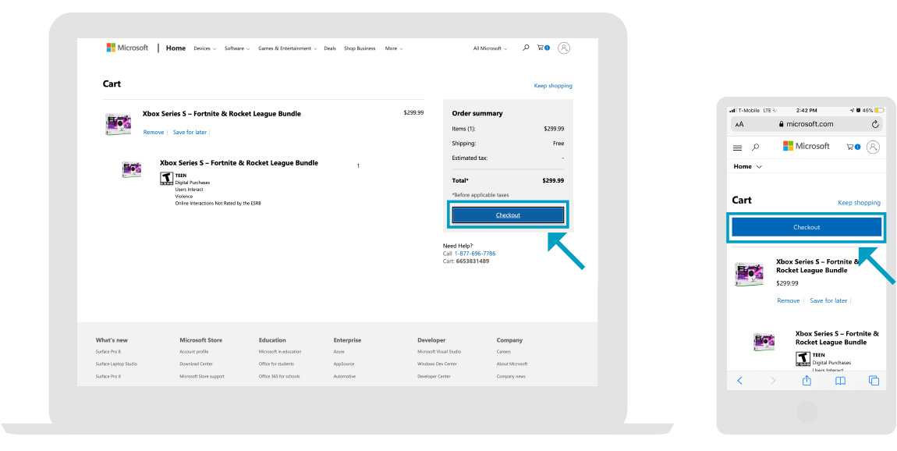This screenshot has height=451, width=897.
Task: Tap the account icon on phone page
Action: [x=873, y=147]
